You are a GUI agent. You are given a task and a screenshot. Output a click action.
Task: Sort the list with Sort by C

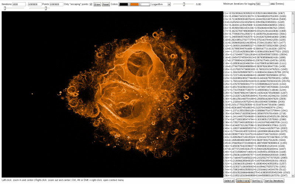257,181
